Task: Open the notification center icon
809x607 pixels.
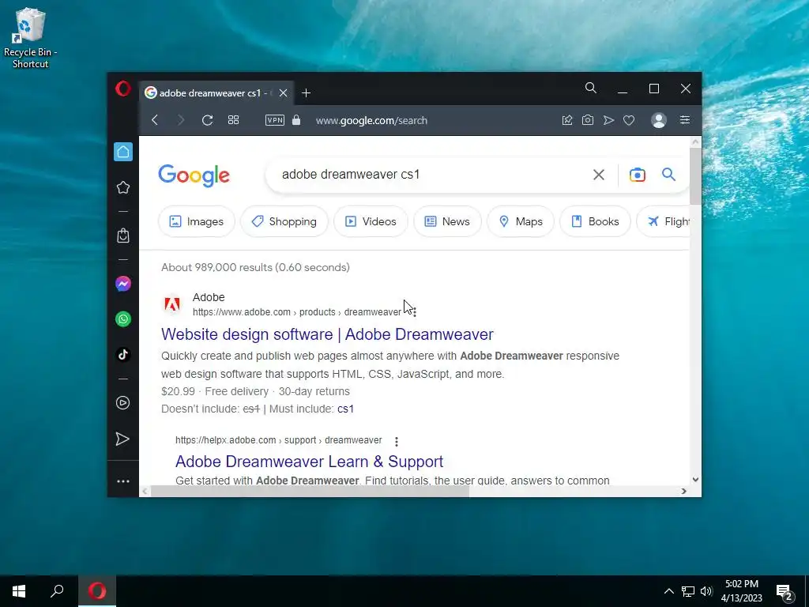Action: 785,593
